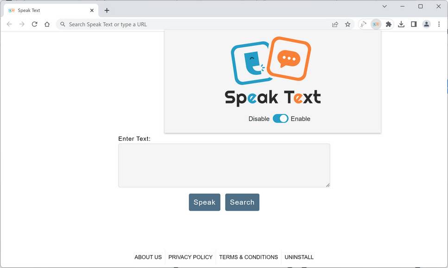
Task: Click the "Enter Text:" label
Action: click(x=134, y=139)
